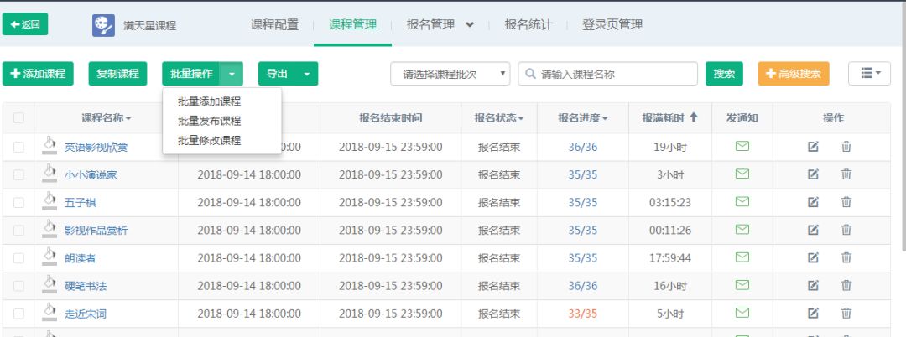Open the 导出 dropdown arrow
This screenshot has width=906, height=337.
pyautogui.click(x=307, y=74)
